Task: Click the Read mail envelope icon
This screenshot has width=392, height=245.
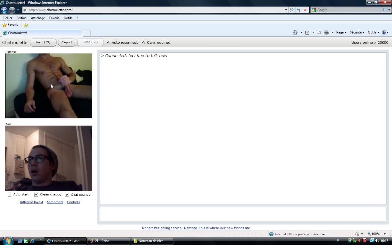Action: coord(319,32)
